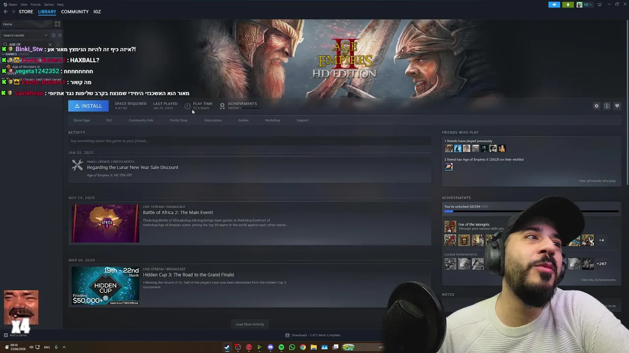
Task: Click the ready-to-play filter icon
Action: tap(60, 35)
